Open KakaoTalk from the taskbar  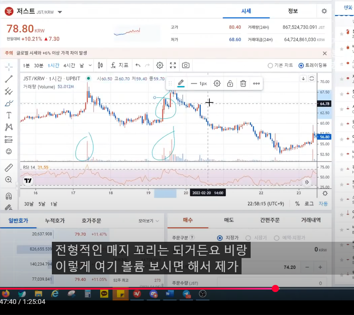[104, 294]
